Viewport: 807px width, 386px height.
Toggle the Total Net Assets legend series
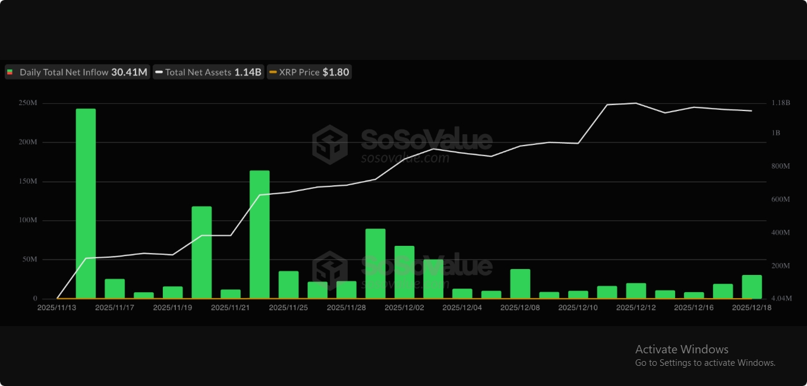pos(208,72)
